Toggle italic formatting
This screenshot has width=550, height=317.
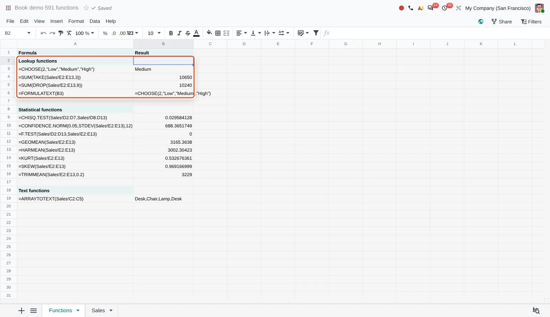(x=179, y=33)
